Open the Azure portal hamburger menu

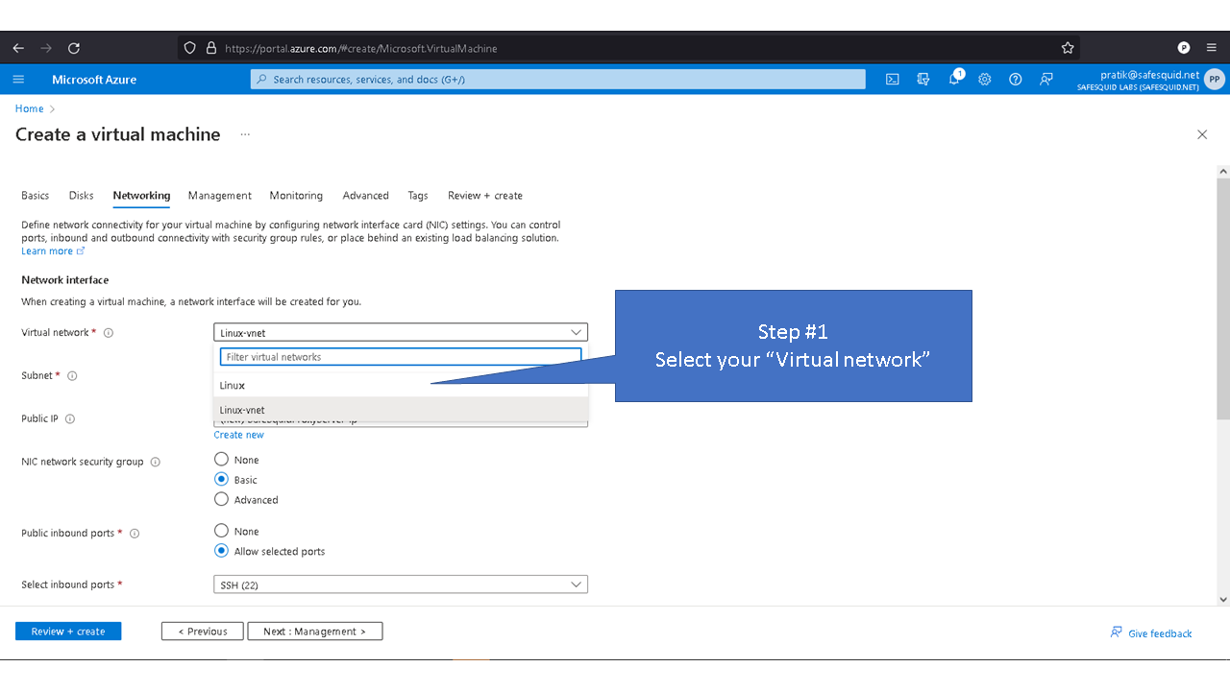(x=18, y=80)
